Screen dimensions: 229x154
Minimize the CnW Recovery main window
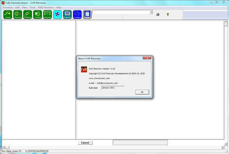coord(212,2)
